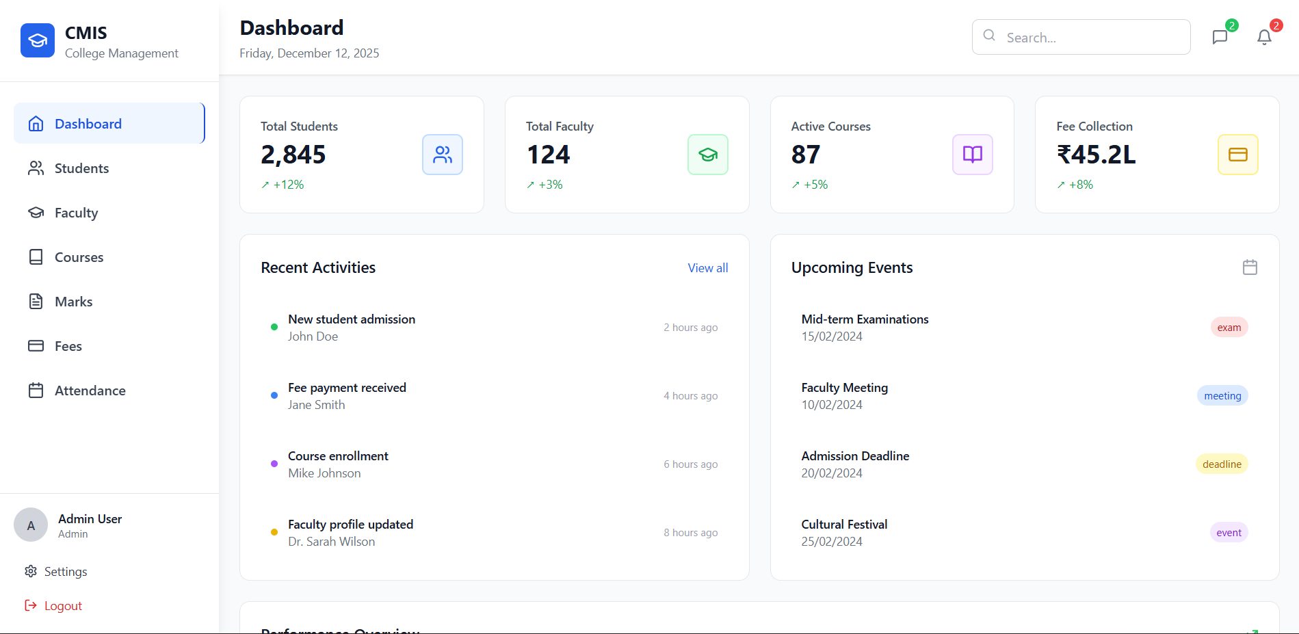Select the Course enrollment activity
Screen dimensions: 1299x634
click(x=495, y=464)
